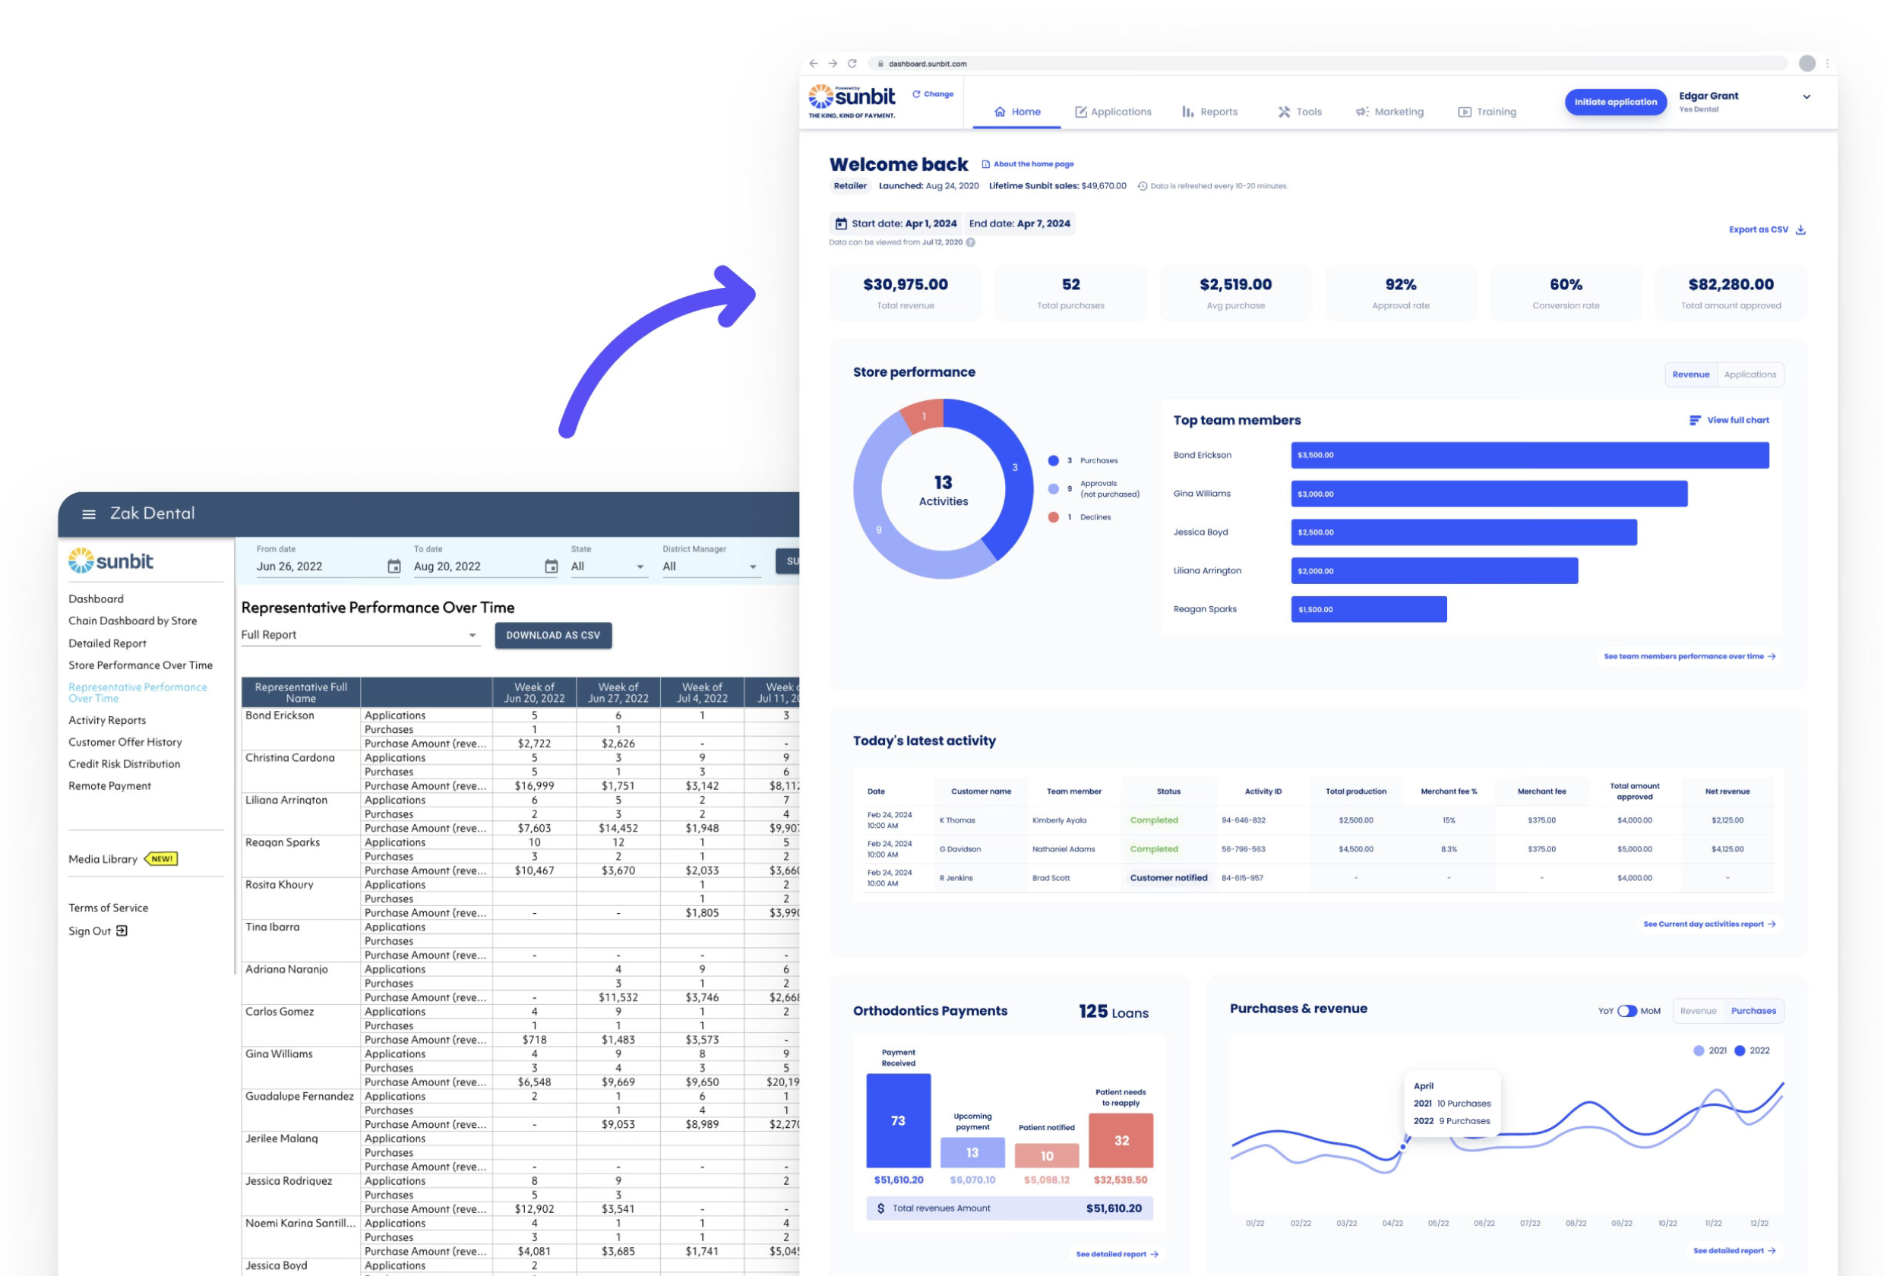Click the browser back arrow
Screen dimensions: 1884x1276
pyautogui.click(x=813, y=63)
